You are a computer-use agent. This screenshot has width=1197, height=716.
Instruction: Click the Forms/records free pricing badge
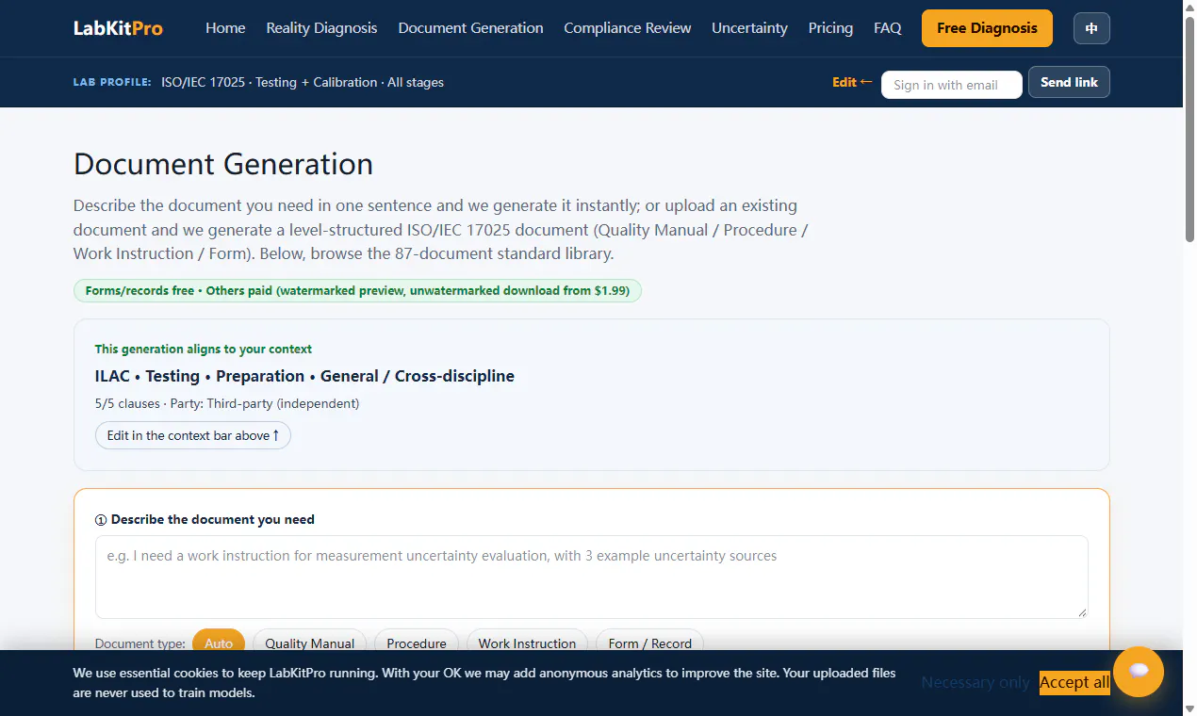[x=357, y=290]
